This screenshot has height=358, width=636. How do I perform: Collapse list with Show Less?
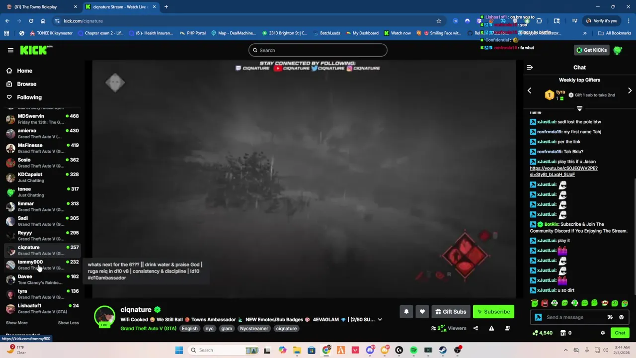[x=68, y=323]
